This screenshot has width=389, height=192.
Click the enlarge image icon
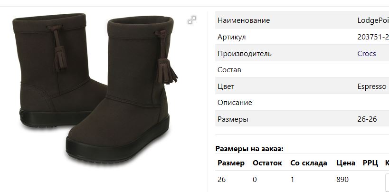192,20
